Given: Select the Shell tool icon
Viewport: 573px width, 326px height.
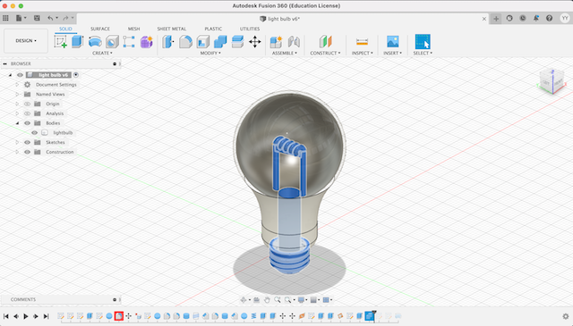Looking at the screenshot, I should click(203, 42).
